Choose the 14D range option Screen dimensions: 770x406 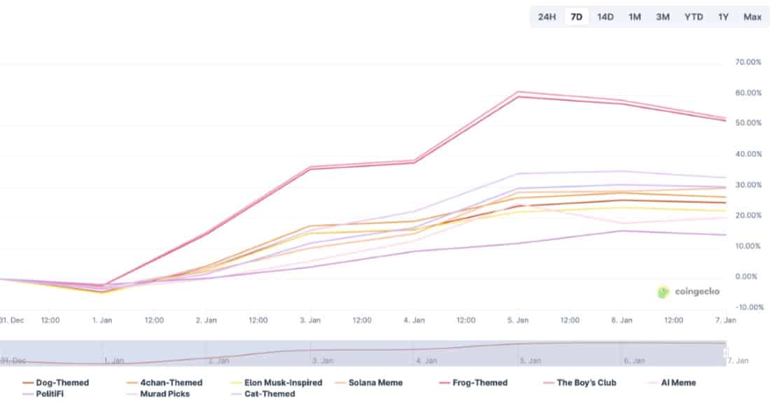pyautogui.click(x=605, y=17)
